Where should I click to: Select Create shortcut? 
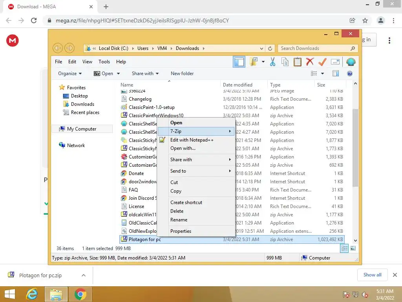(196, 203)
